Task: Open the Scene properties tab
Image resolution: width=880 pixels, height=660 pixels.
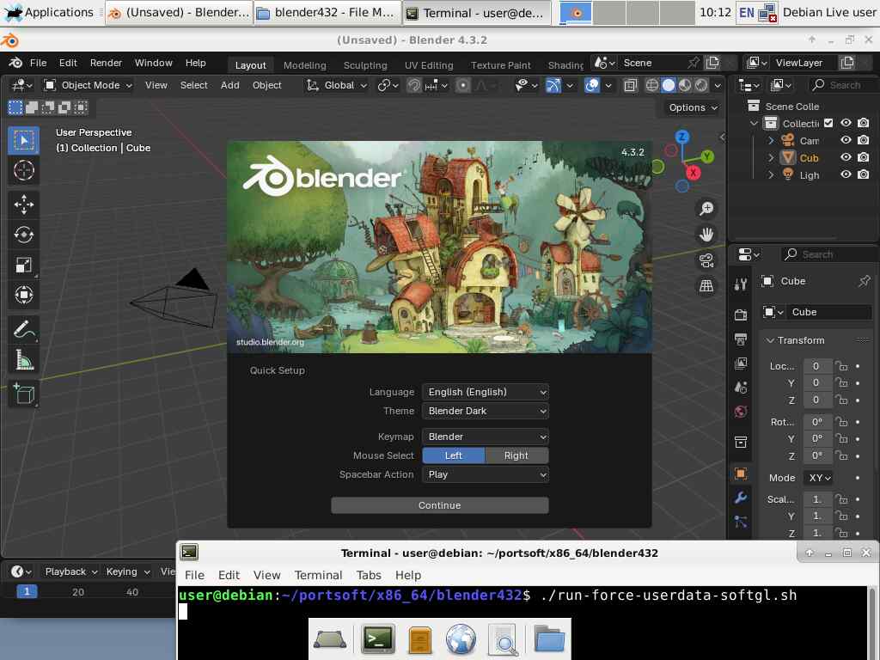Action: pyautogui.click(x=741, y=388)
